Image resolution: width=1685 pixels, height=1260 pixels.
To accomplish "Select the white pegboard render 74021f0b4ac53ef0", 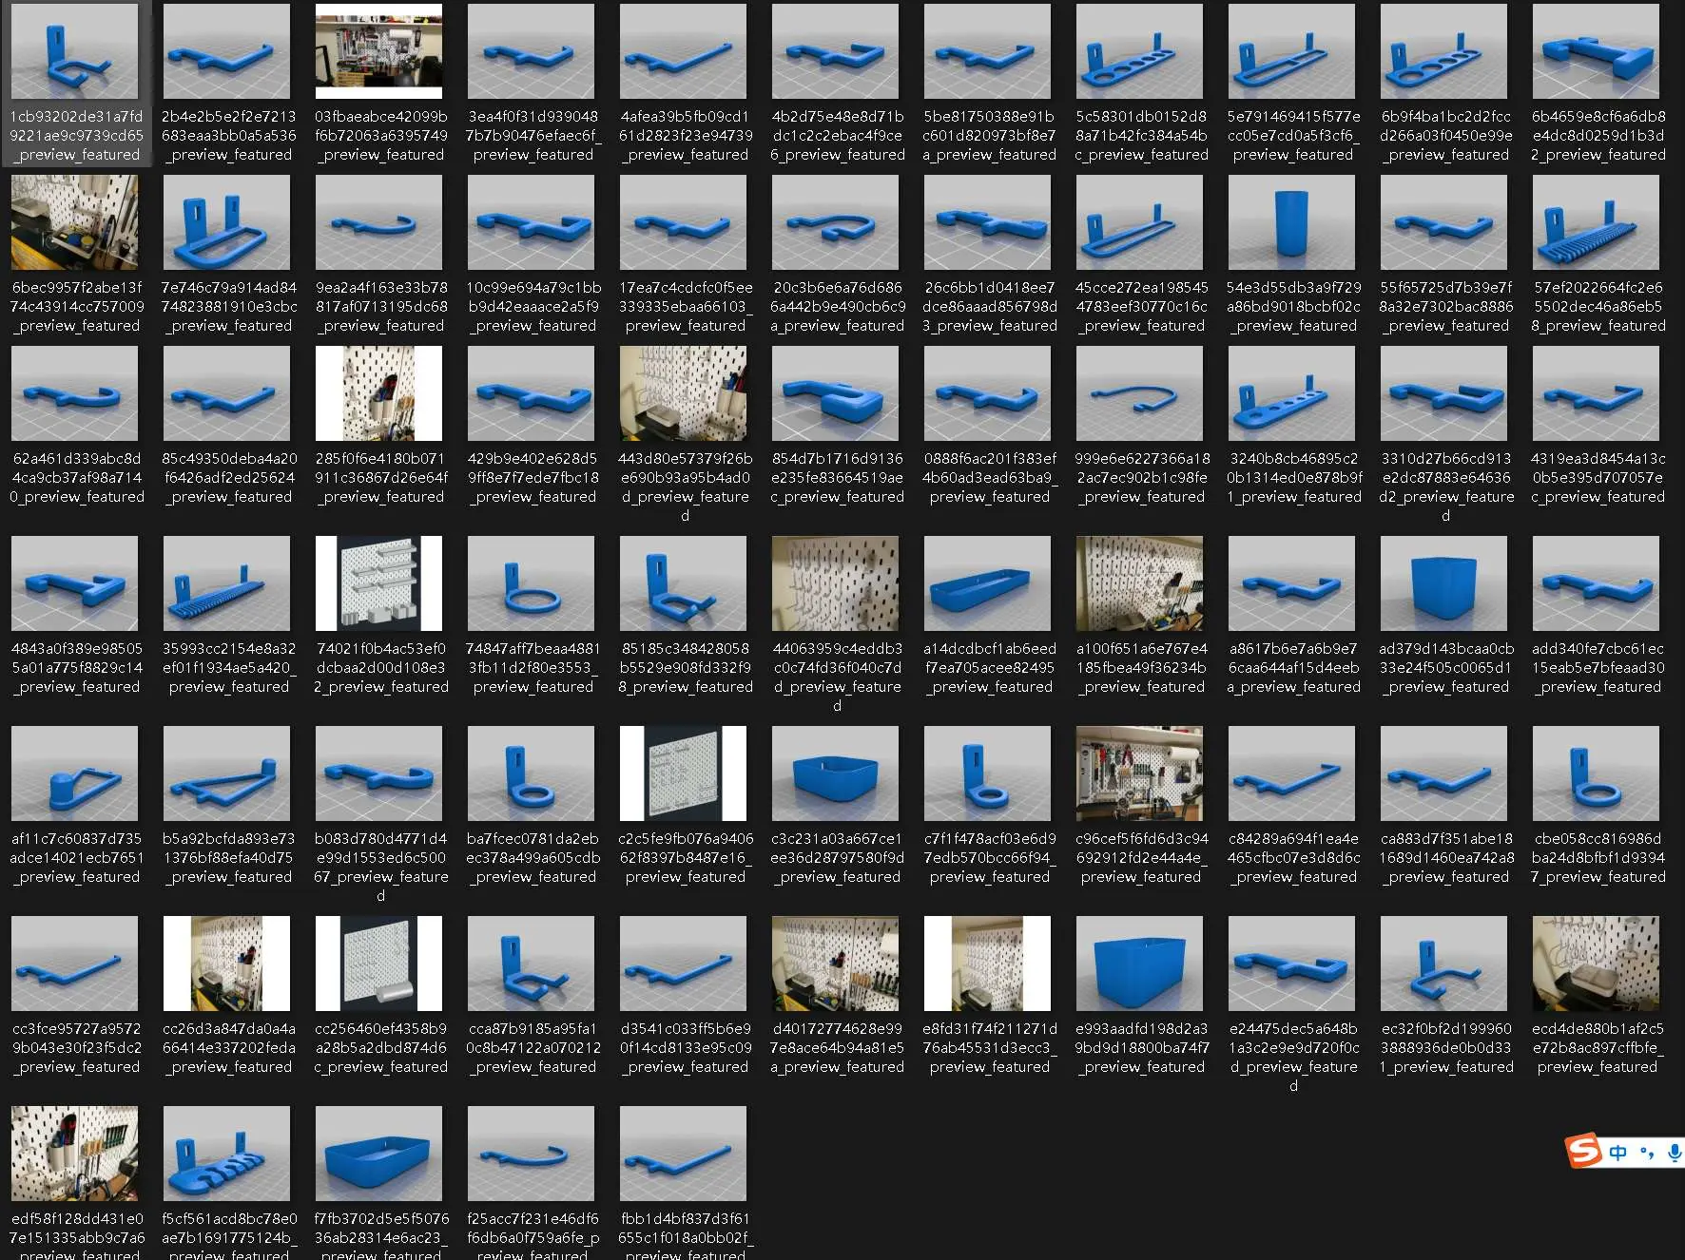I will 378,584.
